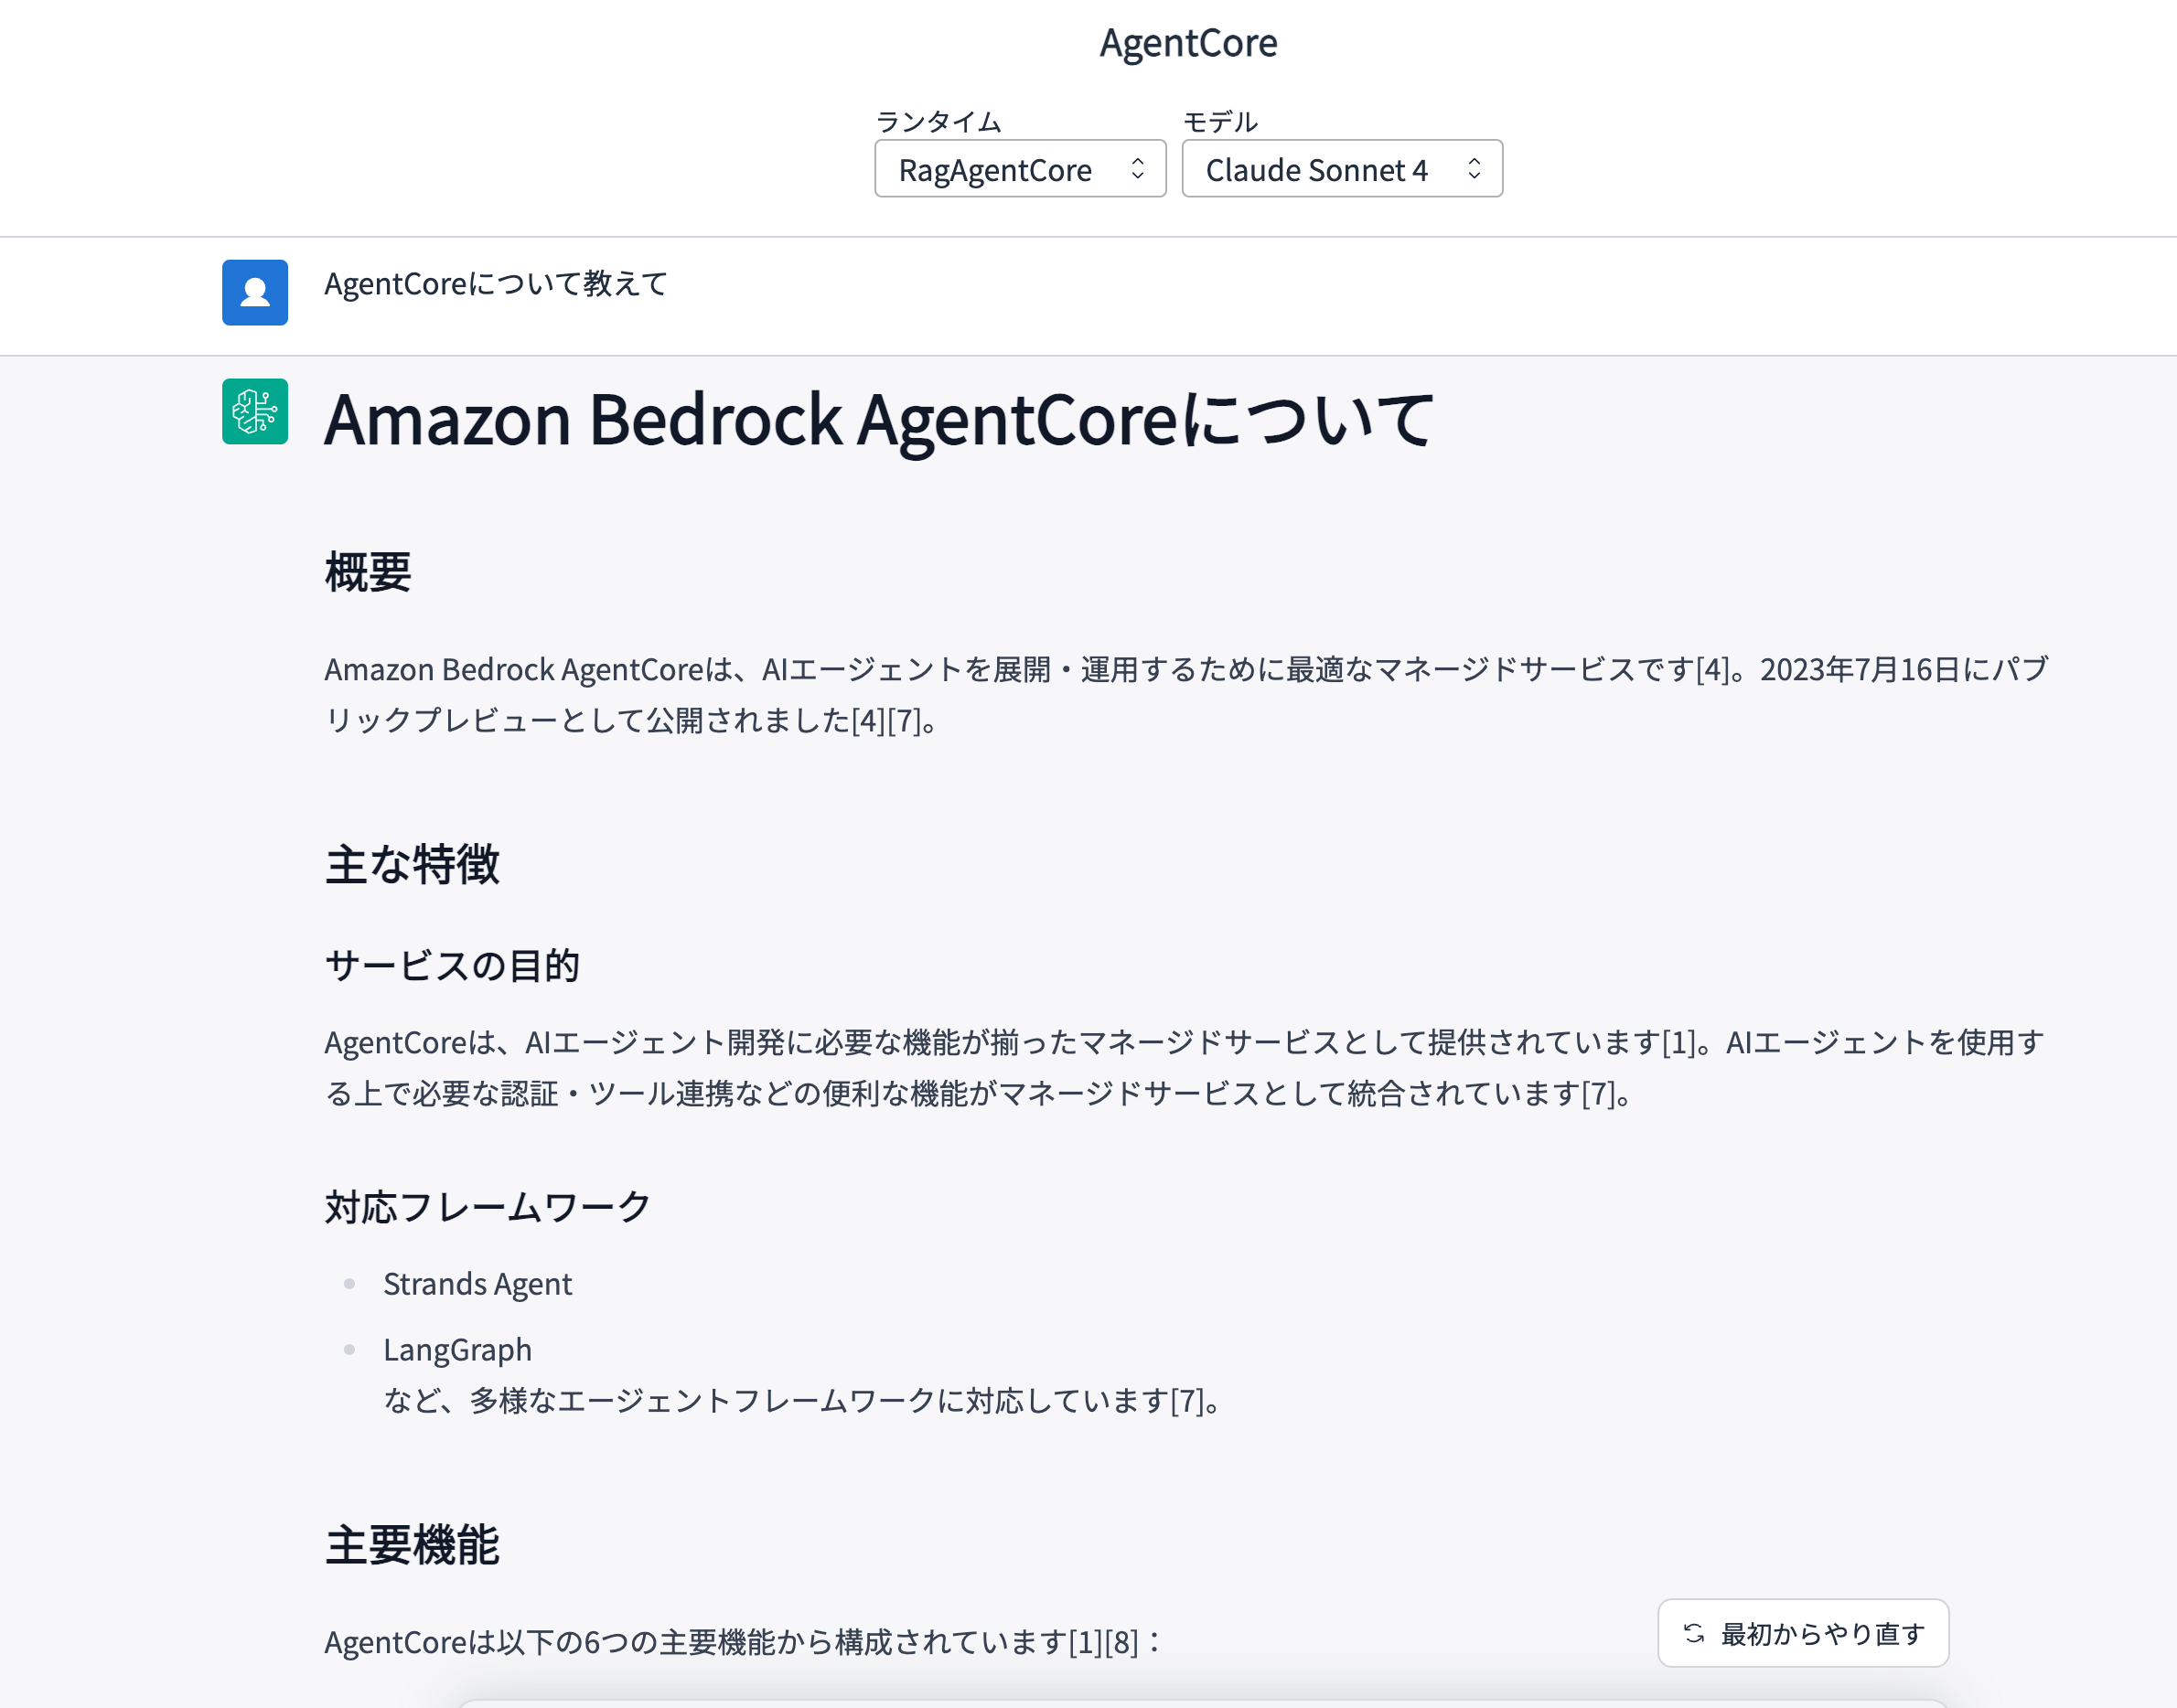Click the AgentCore page title
This screenshot has height=1708, width=2177.
[x=1188, y=43]
